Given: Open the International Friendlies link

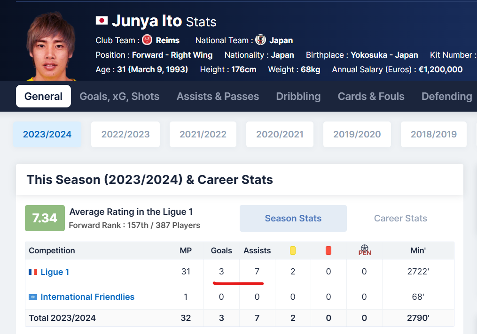Looking at the screenshot, I should pyautogui.click(x=87, y=296).
